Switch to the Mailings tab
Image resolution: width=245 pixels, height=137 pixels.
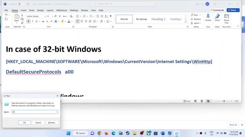tap(74, 10)
